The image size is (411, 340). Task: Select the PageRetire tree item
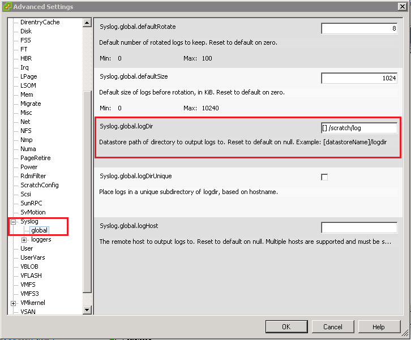click(36, 158)
